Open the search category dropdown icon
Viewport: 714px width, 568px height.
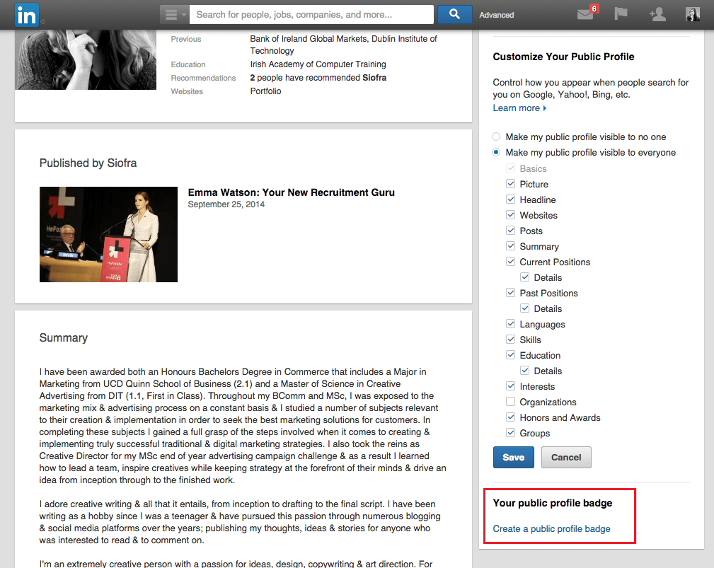coord(175,15)
